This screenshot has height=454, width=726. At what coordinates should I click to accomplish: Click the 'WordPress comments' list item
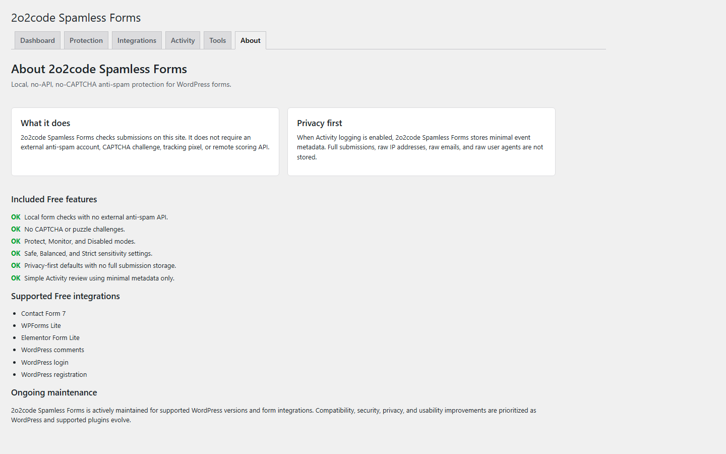(x=52, y=350)
